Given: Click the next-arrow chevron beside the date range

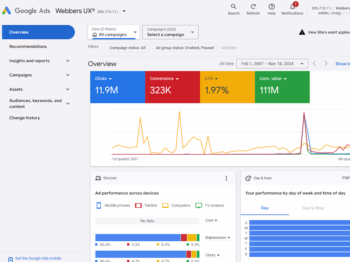Looking at the screenshot, I should pos(326,63).
